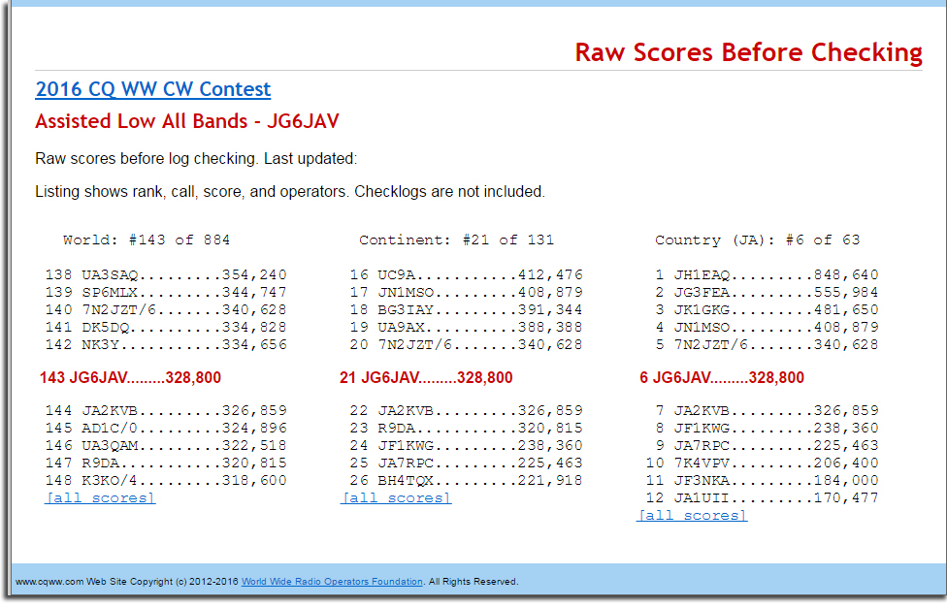
Task: Click all scores link under World column
Action: coord(100,498)
